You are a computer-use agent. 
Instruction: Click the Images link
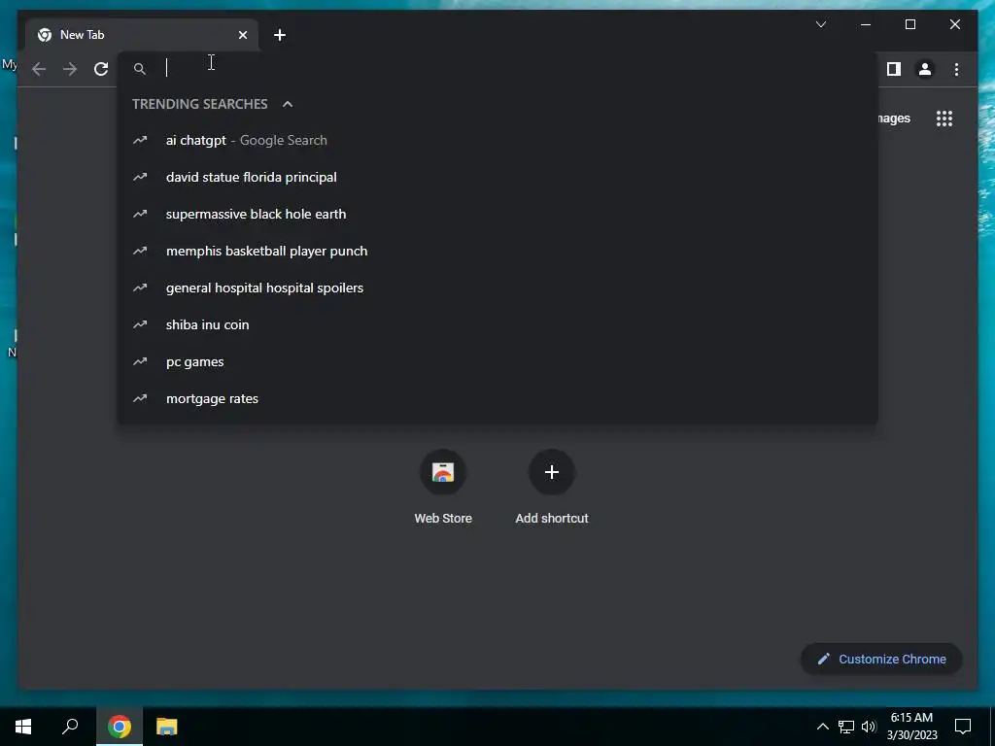coord(895,119)
